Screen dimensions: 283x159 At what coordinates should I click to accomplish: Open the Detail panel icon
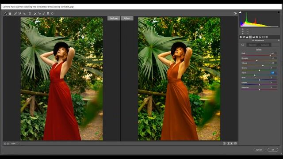[x=247, y=37]
